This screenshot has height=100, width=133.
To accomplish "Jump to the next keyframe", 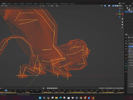I will pyautogui.click(x=55, y=88).
